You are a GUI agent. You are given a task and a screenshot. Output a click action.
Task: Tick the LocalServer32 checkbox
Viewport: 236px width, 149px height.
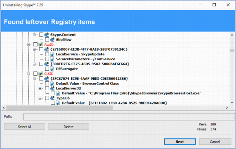[47, 88]
